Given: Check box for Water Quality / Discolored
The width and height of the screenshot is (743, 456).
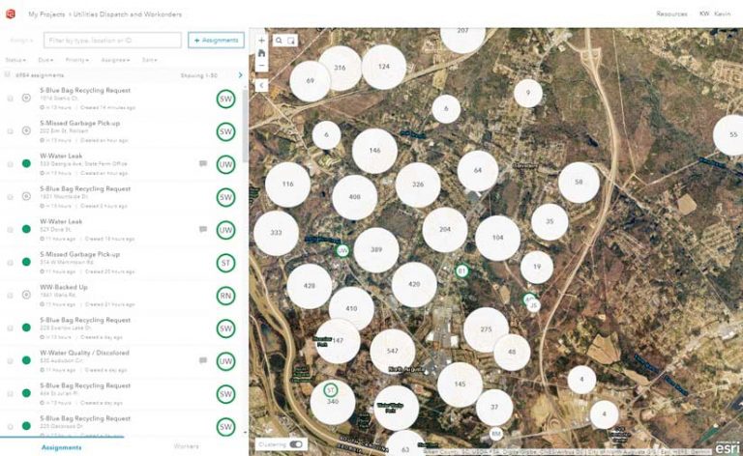Looking at the screenshot, I should click(10, 361).
